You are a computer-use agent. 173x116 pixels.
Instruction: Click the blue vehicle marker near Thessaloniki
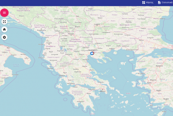pyautogui.click(x=92, y=53)
